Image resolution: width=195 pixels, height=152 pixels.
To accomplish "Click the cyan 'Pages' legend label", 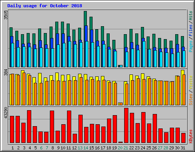I will (x=191, y=46).
